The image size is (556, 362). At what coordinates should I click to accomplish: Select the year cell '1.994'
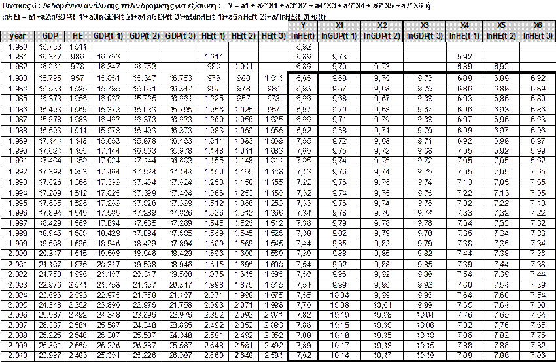click(x=18, y=193)
